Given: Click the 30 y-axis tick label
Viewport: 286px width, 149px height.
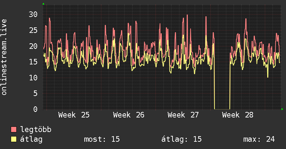Looking at the screenshot, I should click(33, 15).
